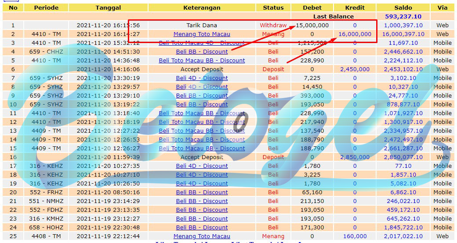
Task: Open Beli Toto Macau BB link at 13:18:40
Action: click(x=202, y=113)
